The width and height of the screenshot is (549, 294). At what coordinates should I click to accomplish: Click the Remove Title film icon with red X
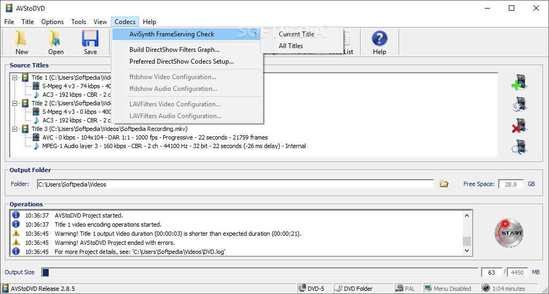point(520,126)
